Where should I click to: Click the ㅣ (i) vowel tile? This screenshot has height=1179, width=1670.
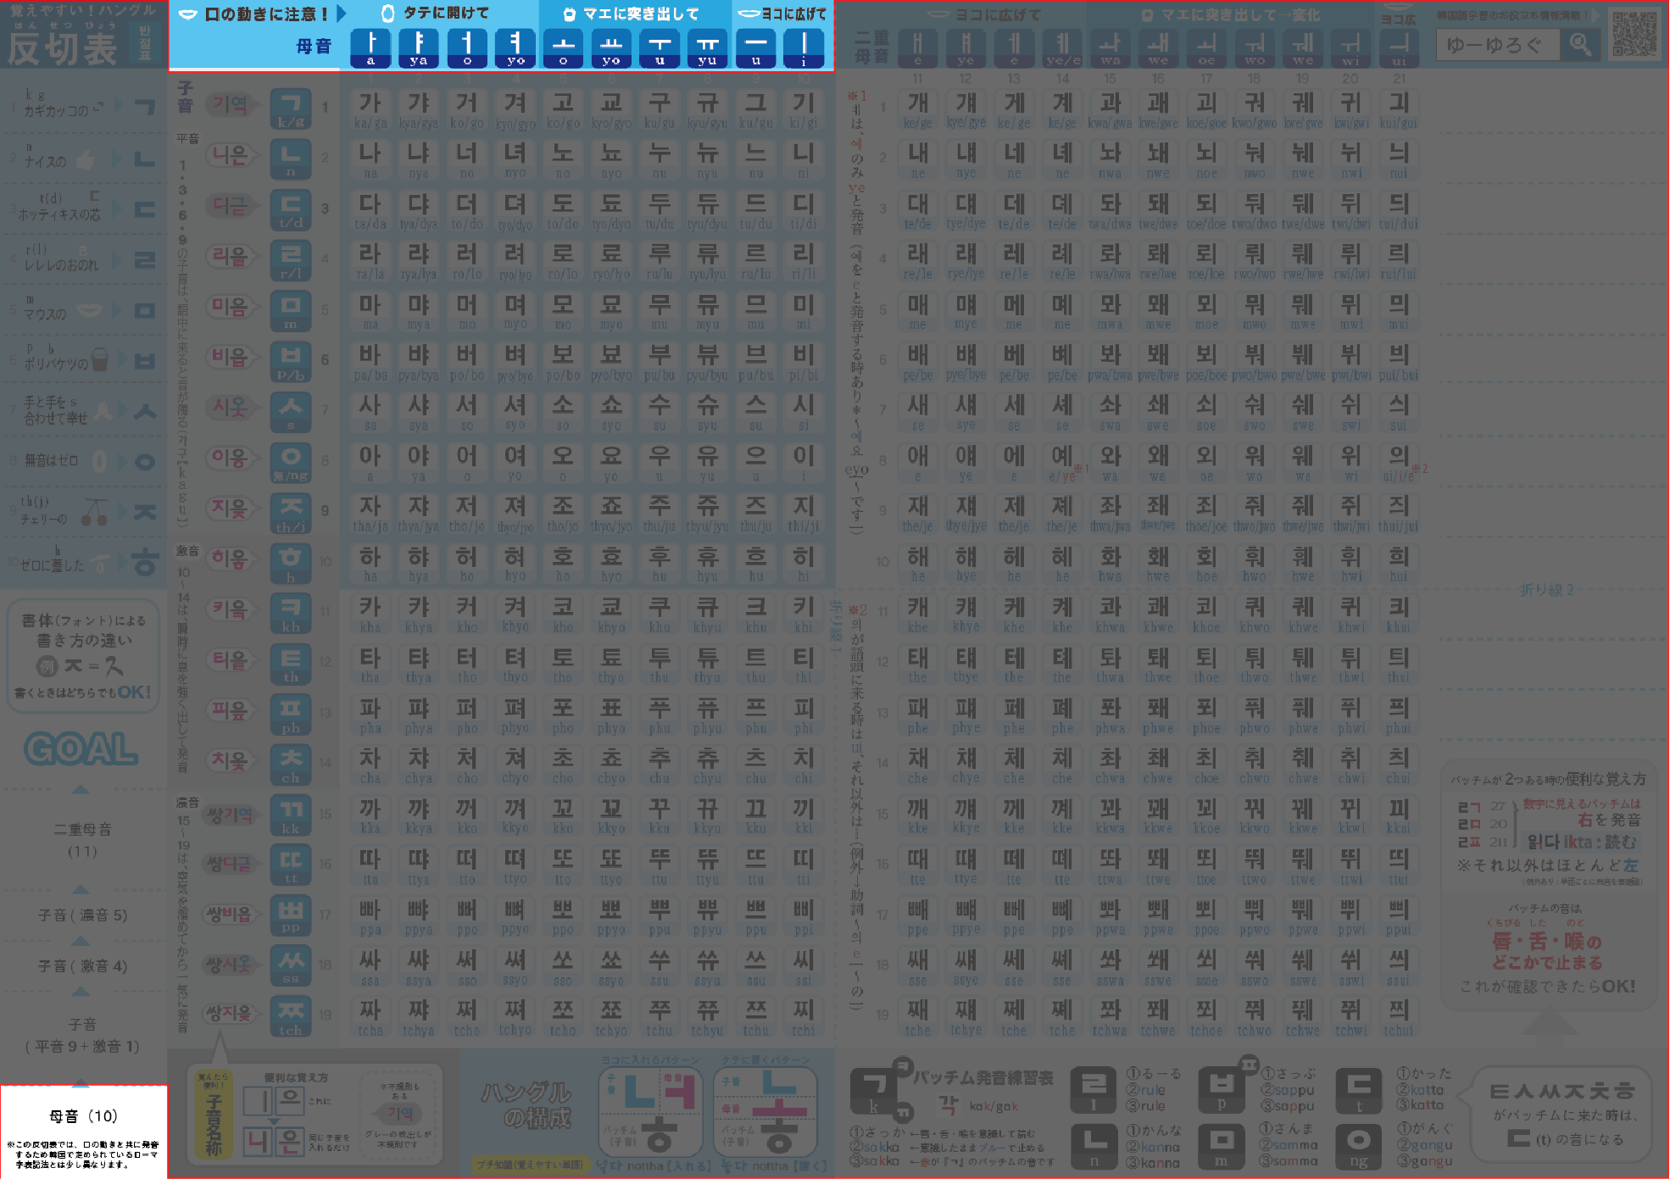point(804,47)
